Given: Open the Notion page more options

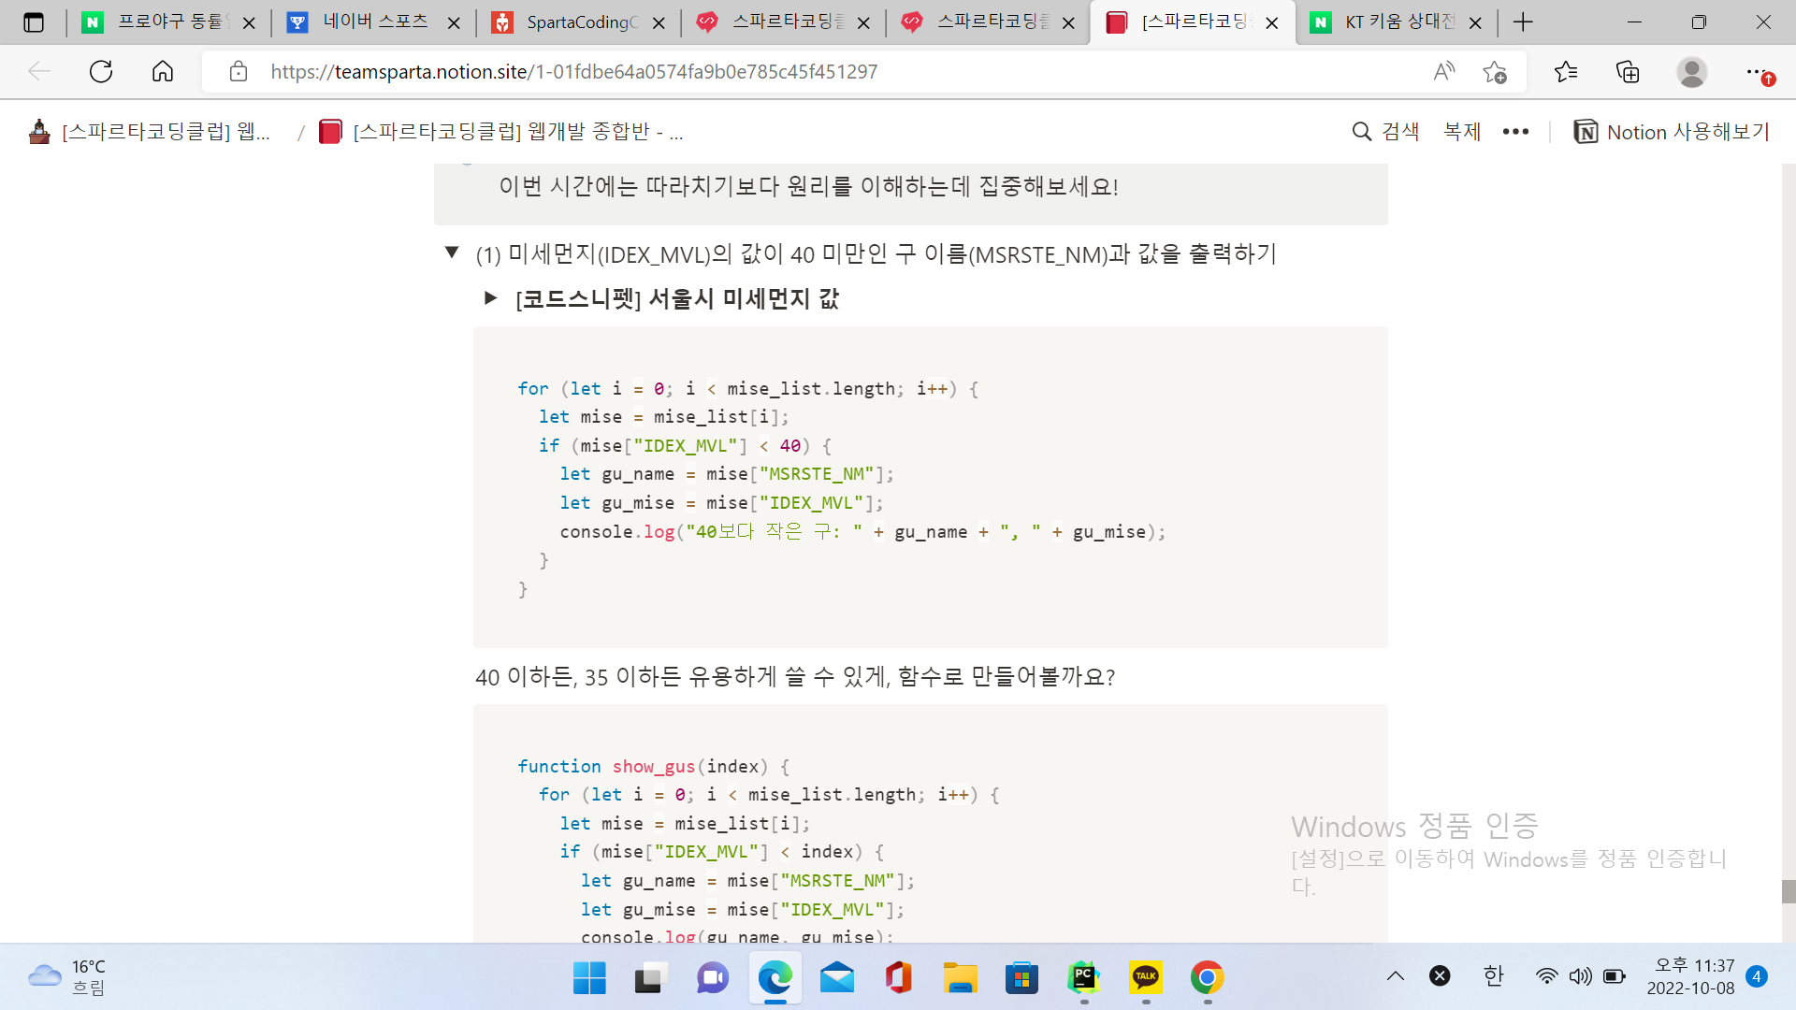Looking at the screenshot, I should pos(1515,132).
